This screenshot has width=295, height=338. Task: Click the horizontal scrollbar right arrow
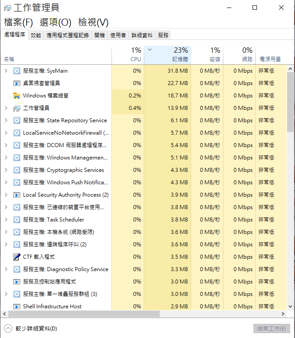click(x=283, y=314)
